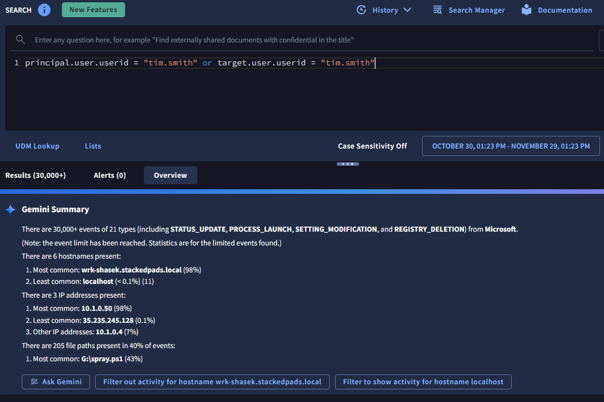
Task: Filter to show activity for hostname localhost
Action: pos(423,382)
